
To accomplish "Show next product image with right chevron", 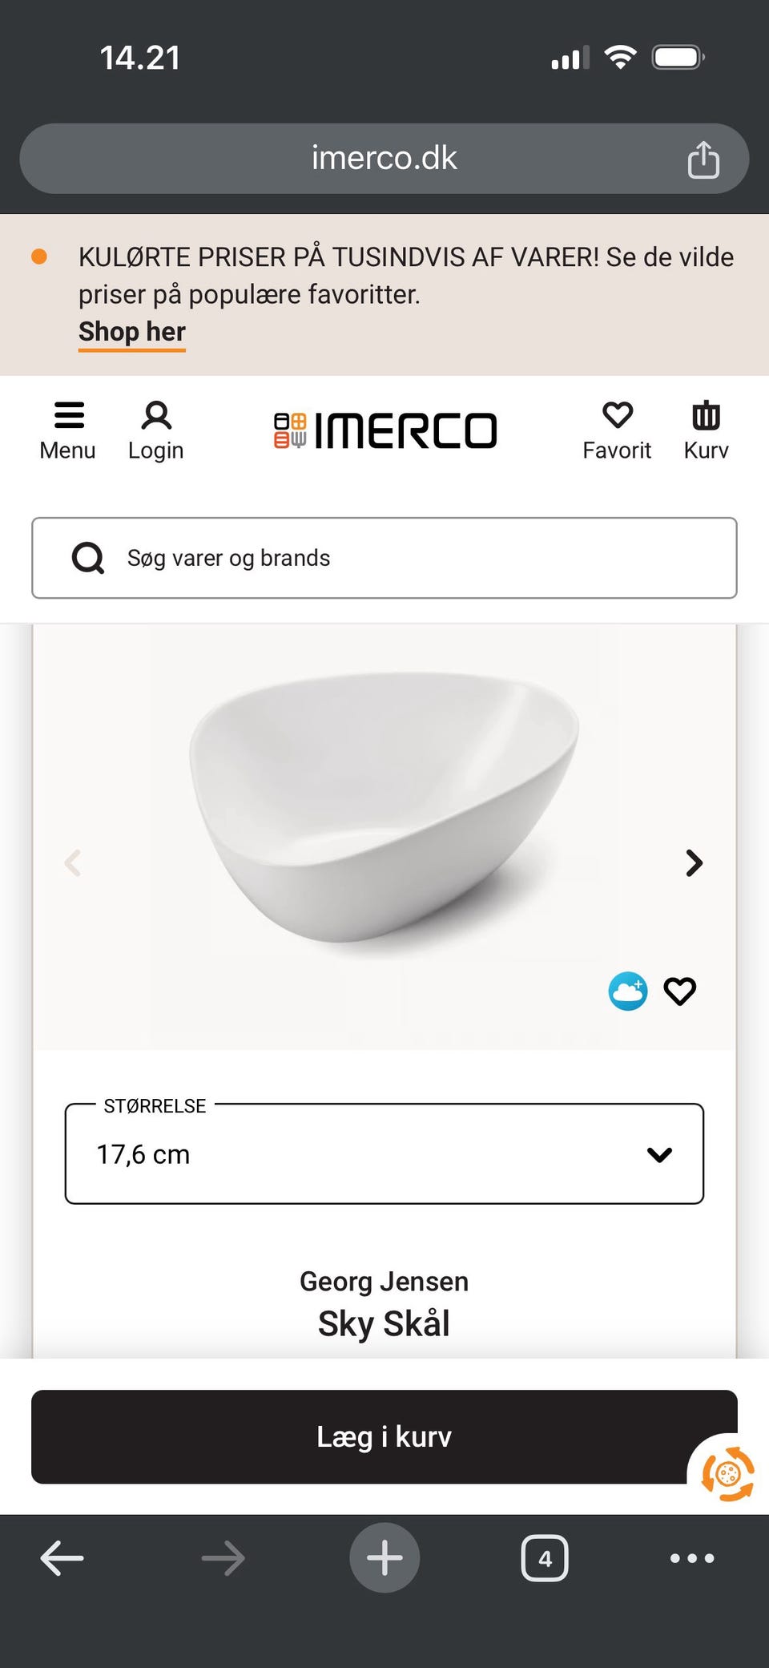I will coord(694,863).
